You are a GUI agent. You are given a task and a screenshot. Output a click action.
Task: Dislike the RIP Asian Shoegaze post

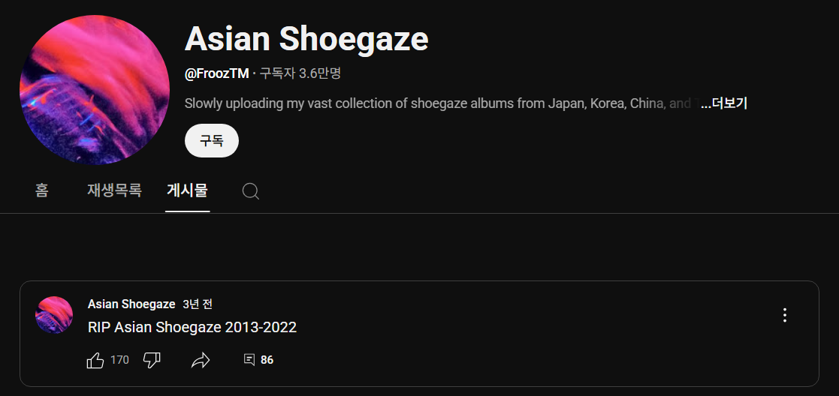coord(152,360)
